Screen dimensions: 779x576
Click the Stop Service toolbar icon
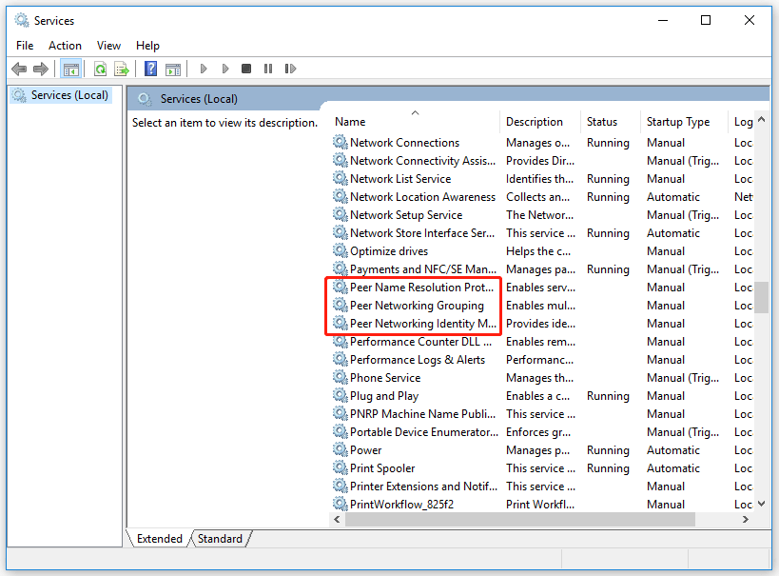[x=245, y=68]
